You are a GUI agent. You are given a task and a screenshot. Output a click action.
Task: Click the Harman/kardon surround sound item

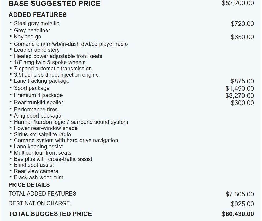71,122
